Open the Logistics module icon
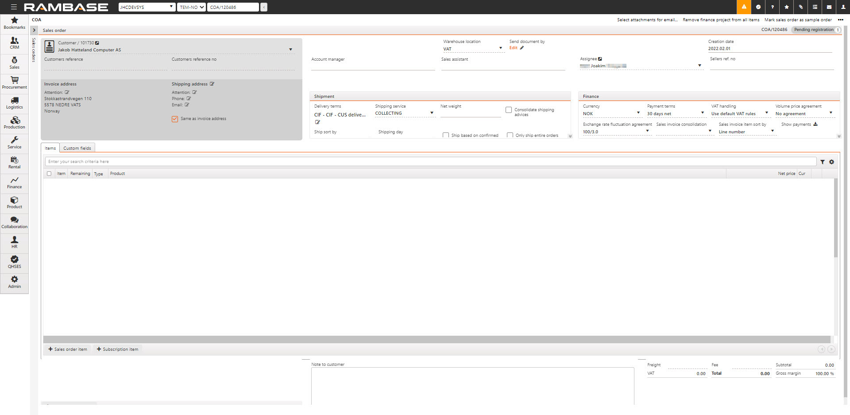 (15, 102)
